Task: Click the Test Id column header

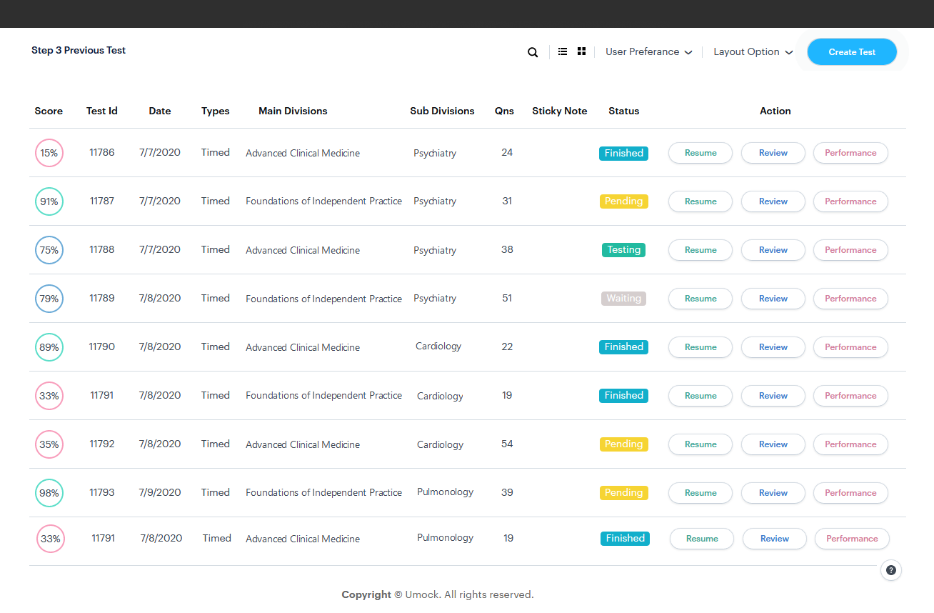Action: [102, 111]
